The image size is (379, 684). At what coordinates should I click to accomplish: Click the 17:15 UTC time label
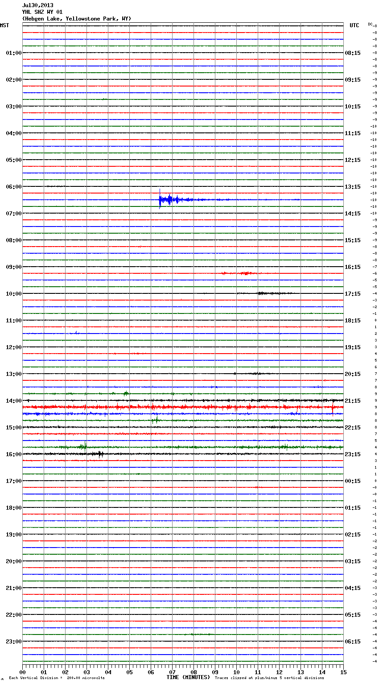(353, 294)
